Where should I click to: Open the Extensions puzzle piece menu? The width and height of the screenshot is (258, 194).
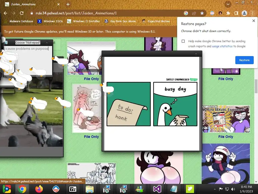click(x=228, y=13)
